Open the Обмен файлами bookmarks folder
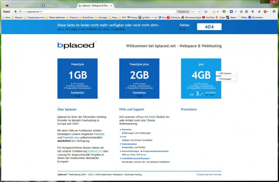Image resolution: width=279 pixels, height=182 pixels. coord(55,17)
